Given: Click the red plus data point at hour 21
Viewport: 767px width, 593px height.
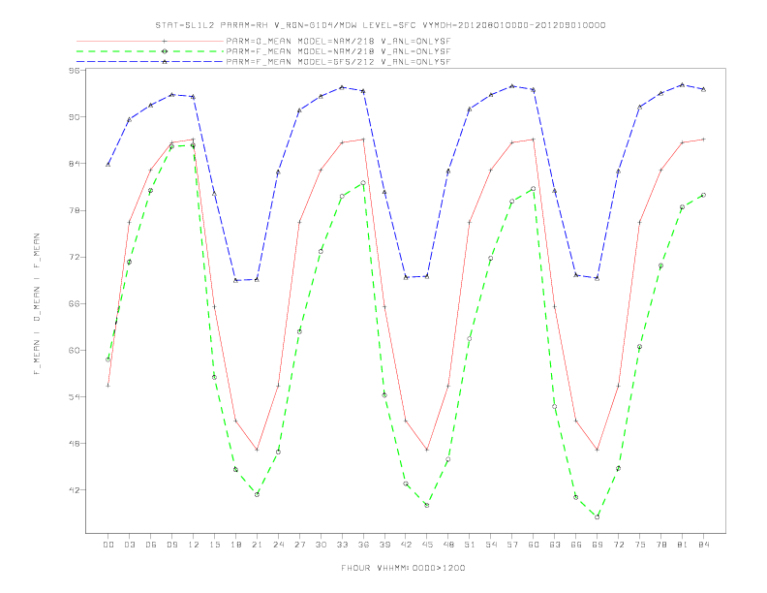Looking at the screenshot, I should (257, 450).
